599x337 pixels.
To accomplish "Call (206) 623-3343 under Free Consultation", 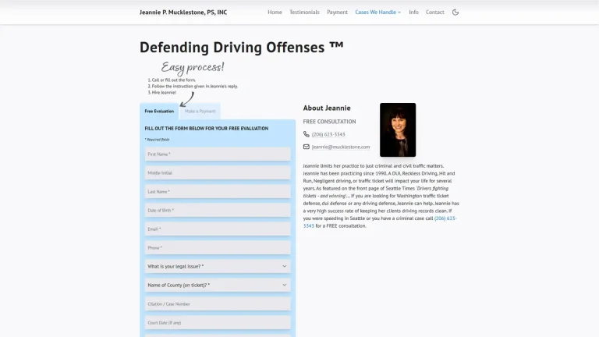I will point(328,134).
